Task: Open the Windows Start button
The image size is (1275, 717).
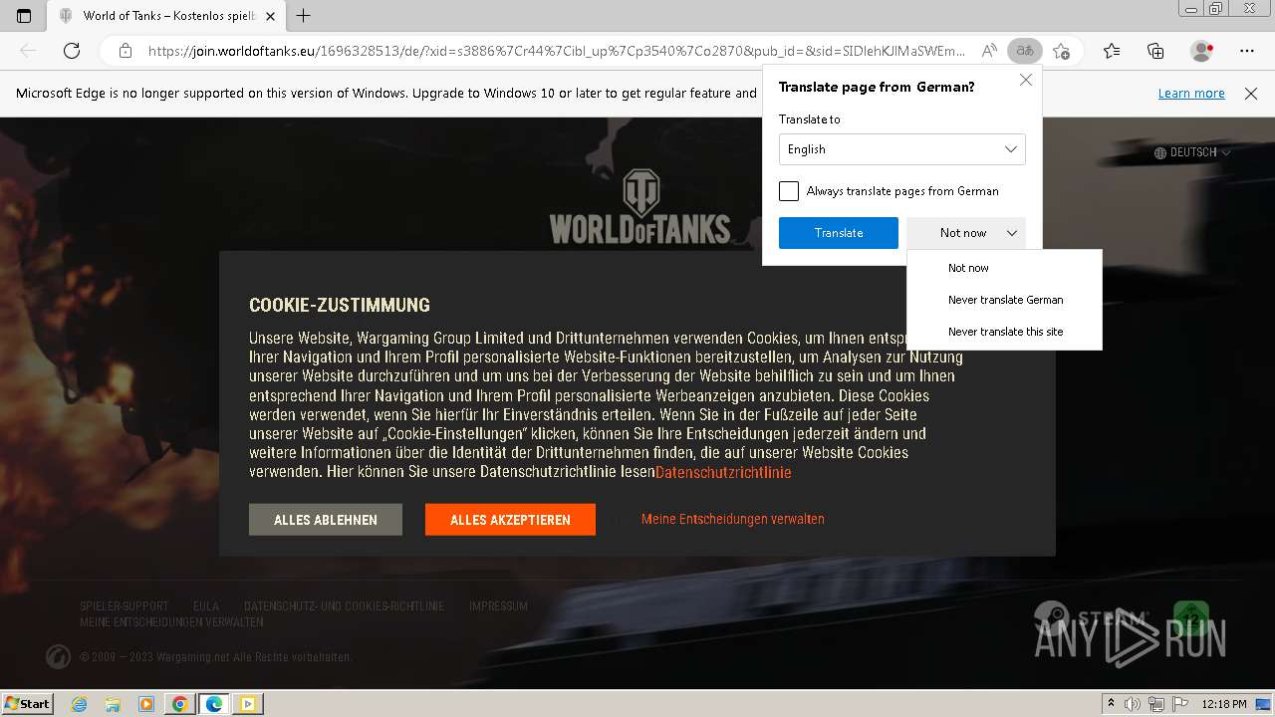Action: click(x=27, y=703)
